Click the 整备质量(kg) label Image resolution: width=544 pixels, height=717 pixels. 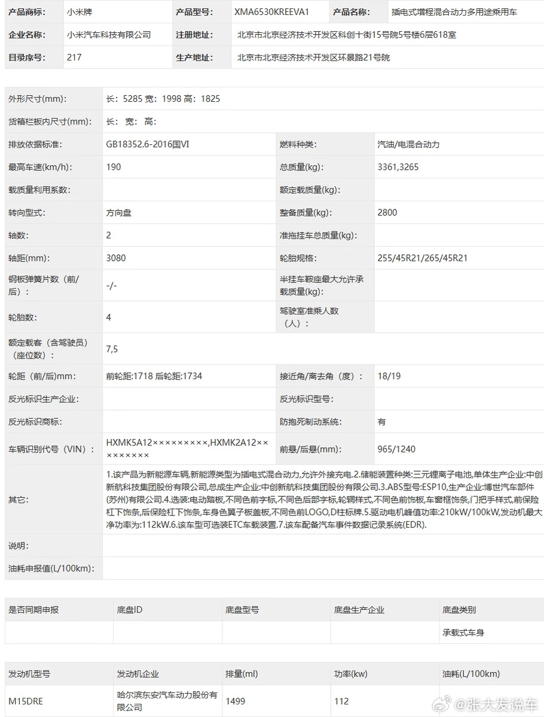coord(305,212)
